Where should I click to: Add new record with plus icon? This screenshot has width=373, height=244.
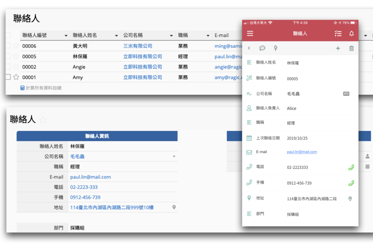338,48
